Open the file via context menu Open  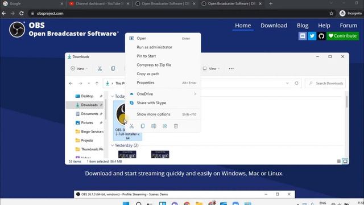[x=163, y=38]
